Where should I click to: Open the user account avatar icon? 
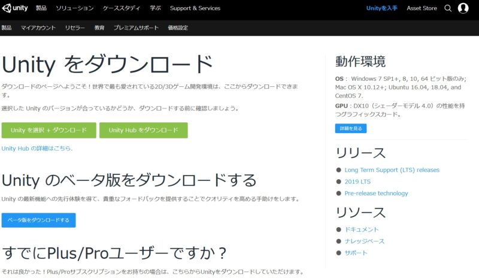point(463,8)
